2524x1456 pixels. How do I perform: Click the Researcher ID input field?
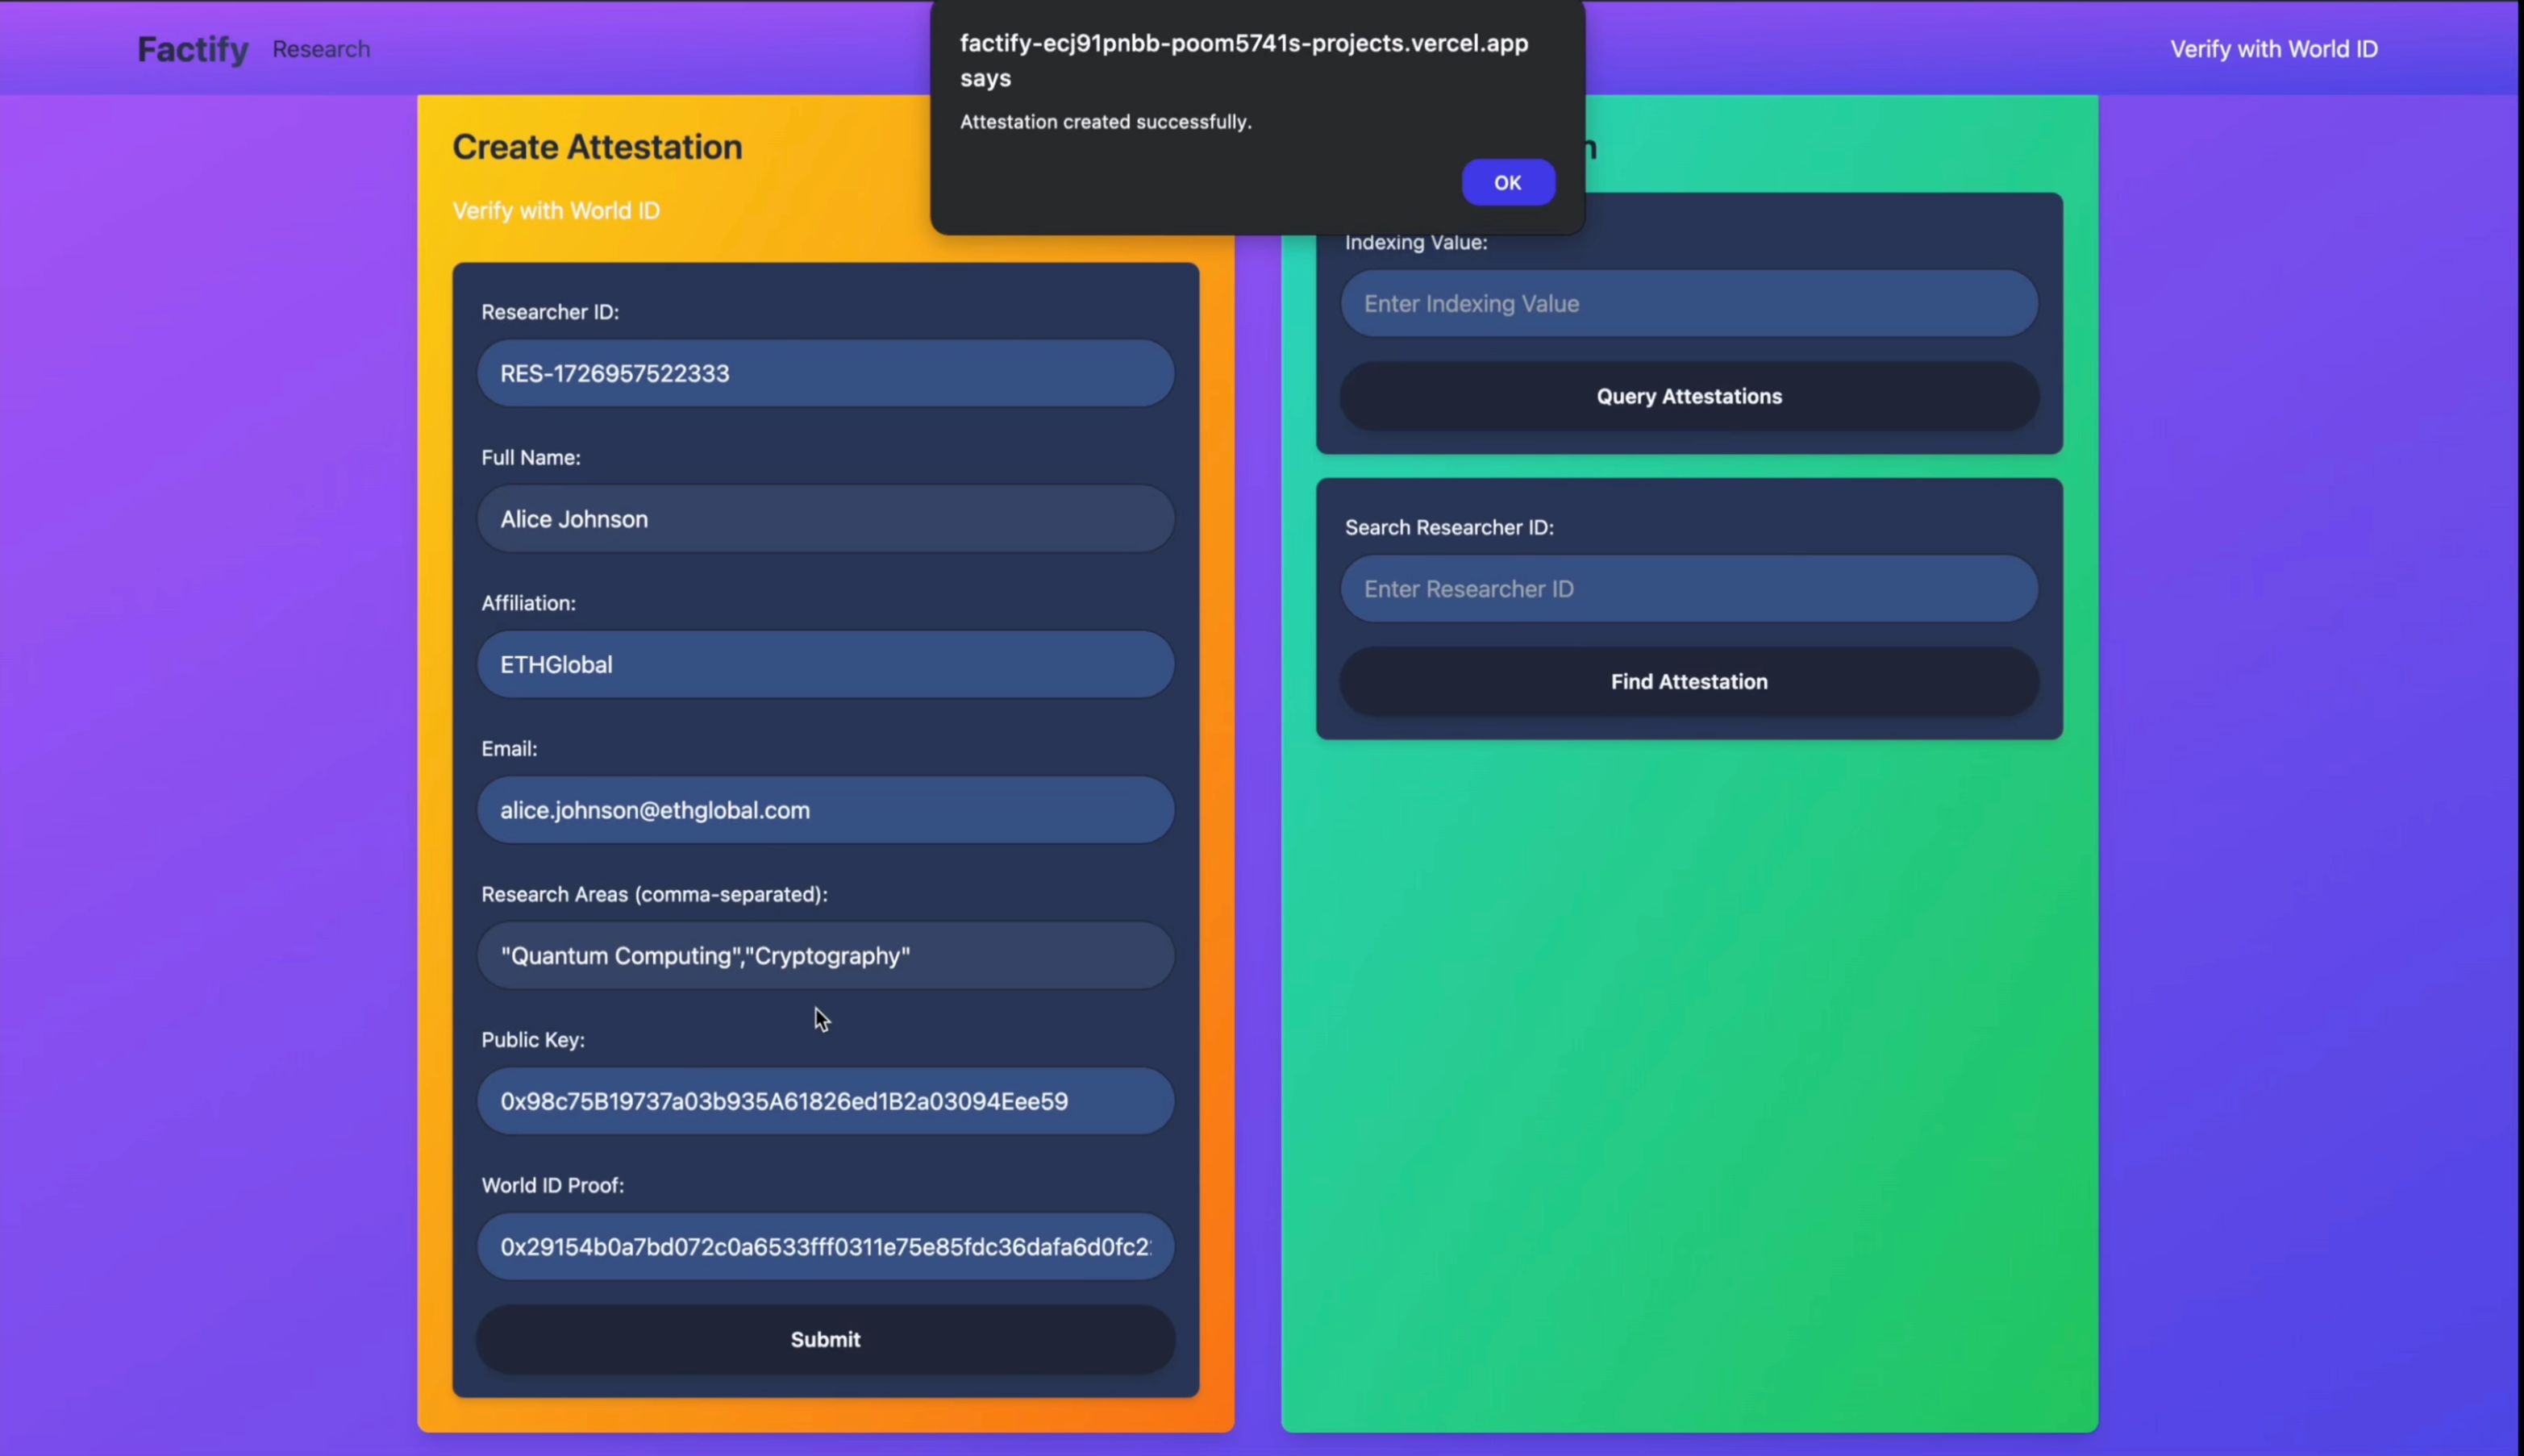tap(825, 372)
